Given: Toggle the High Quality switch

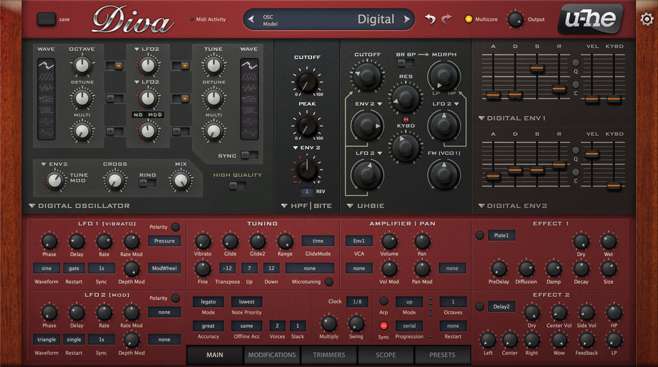Looking at the screenshot, I should pos(238,185).
